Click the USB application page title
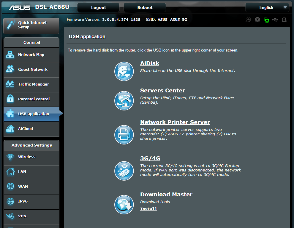294x228 pixels. point(87,36)
